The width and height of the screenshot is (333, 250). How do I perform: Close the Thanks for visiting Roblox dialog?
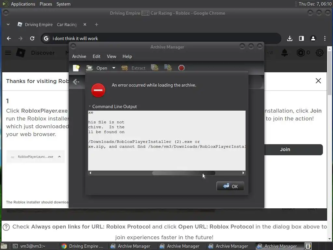point(318,81)
